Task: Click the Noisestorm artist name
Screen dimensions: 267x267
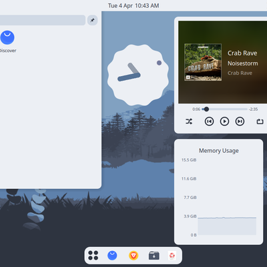Action: point(243,63)
